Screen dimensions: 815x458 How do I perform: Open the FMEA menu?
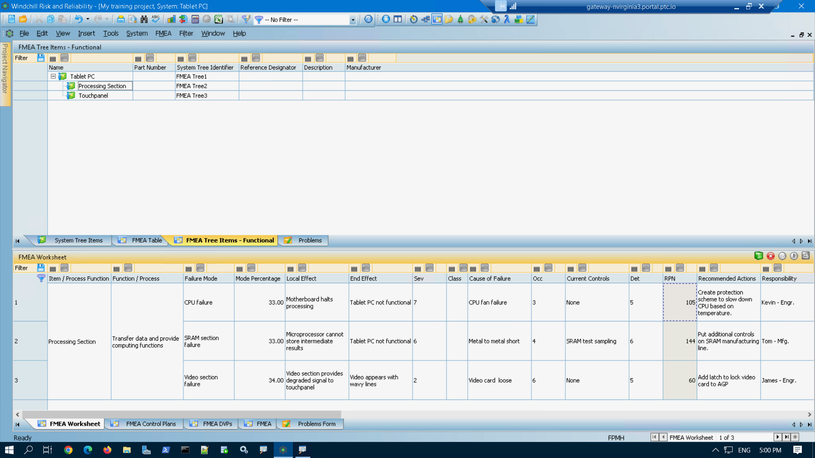tap(163, 33)
